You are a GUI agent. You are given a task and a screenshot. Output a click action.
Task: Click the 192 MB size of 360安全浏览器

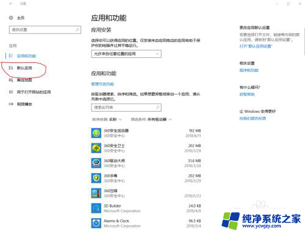(x=195, y=131)
